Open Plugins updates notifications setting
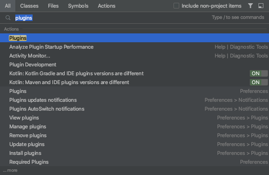The width and height of the screenshot is (269, 175). click(43, 100)
